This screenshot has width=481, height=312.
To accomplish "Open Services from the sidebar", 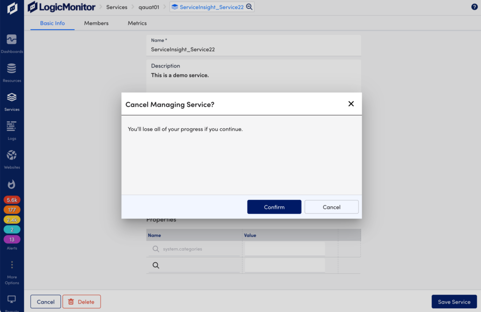I will click(x=12, y=102).
